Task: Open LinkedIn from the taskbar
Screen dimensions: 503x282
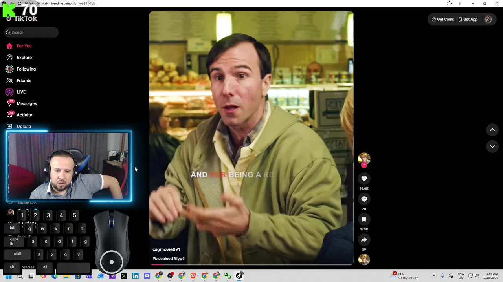Action: 135,276
